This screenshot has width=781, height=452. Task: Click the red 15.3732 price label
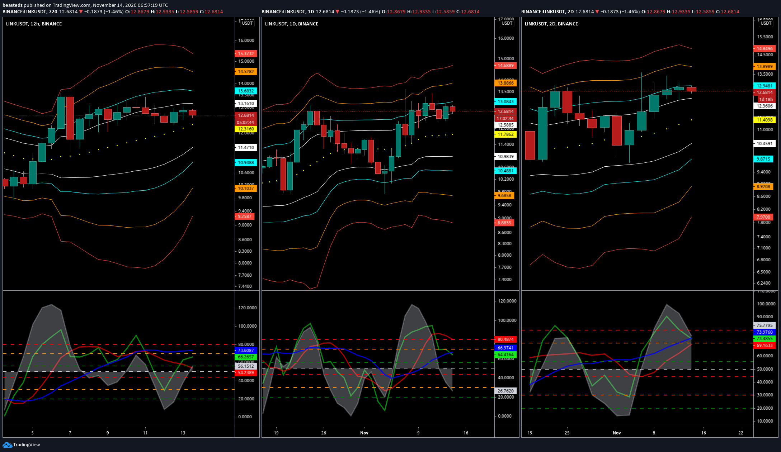(246, 54)
